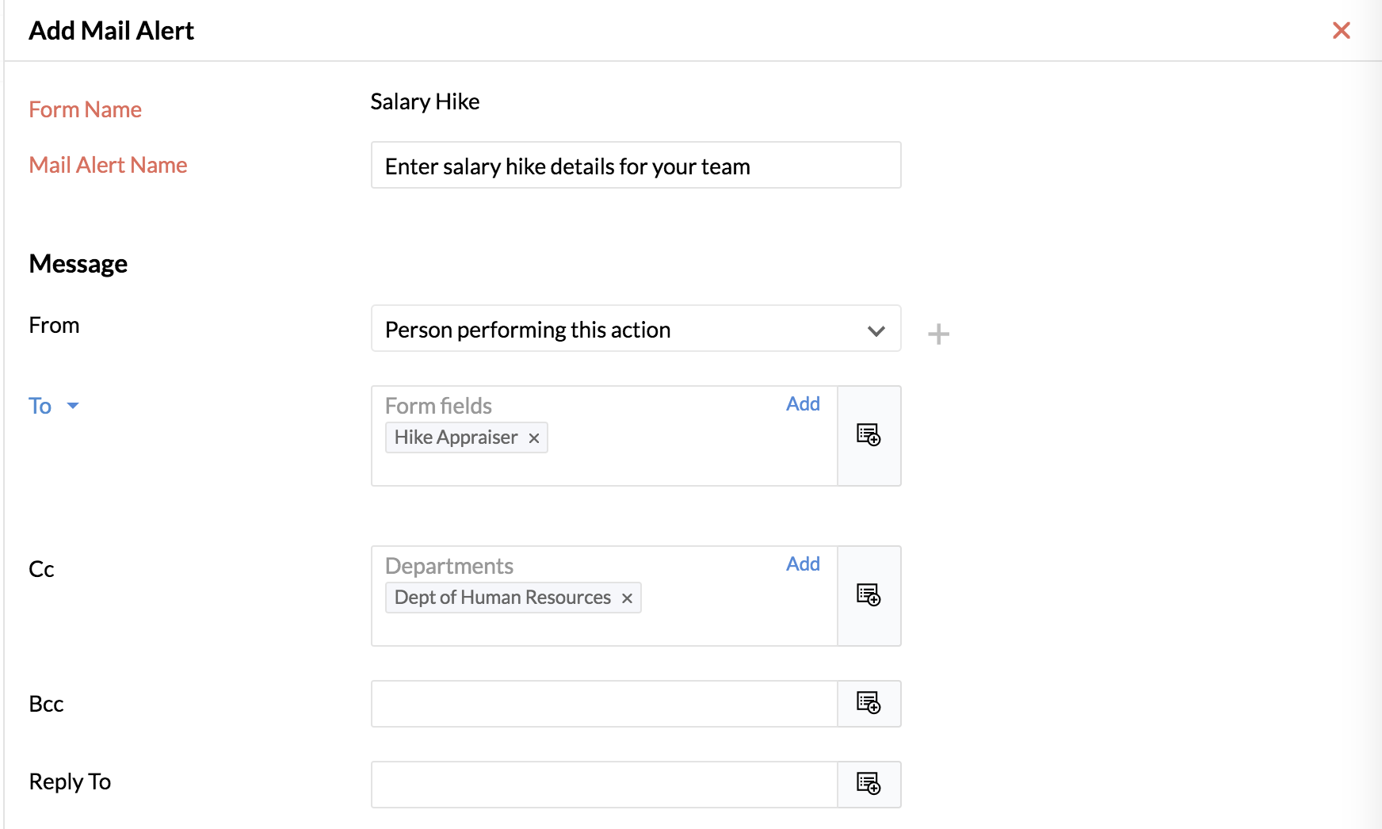Remove Hike Appraiser tag with its x

(x=534, y=438)
